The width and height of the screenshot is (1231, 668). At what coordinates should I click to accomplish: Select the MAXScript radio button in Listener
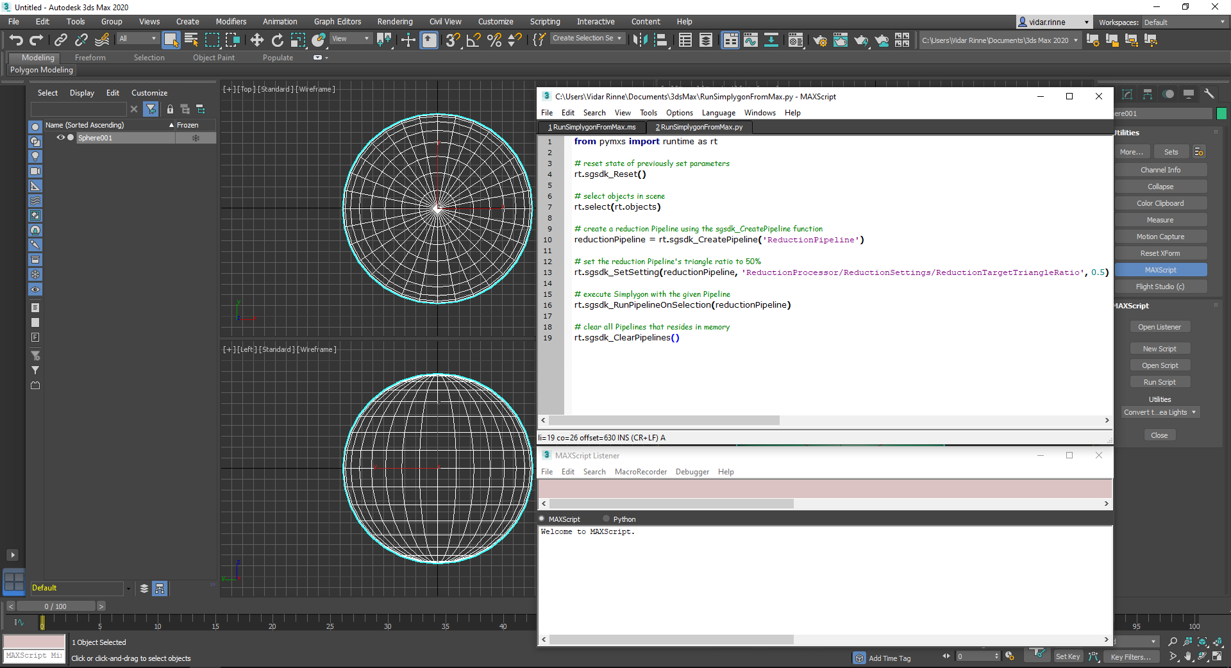(542, 519)
